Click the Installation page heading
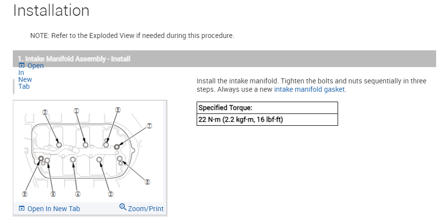Viewport: 447px width, 221px height. [51, 11]
